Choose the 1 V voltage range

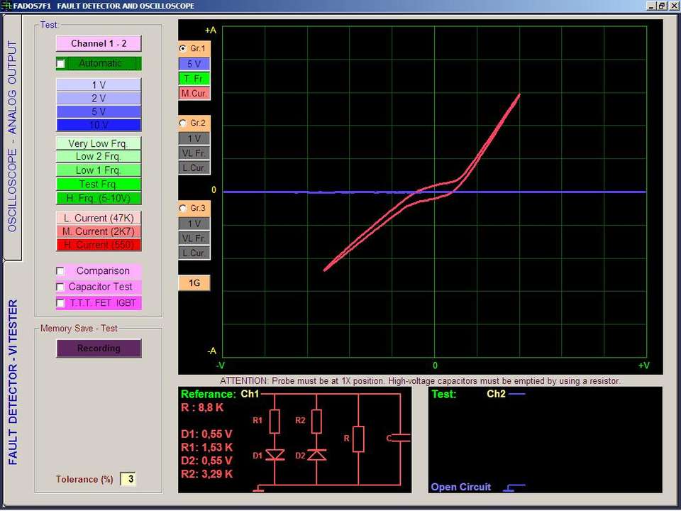point(99,85)
